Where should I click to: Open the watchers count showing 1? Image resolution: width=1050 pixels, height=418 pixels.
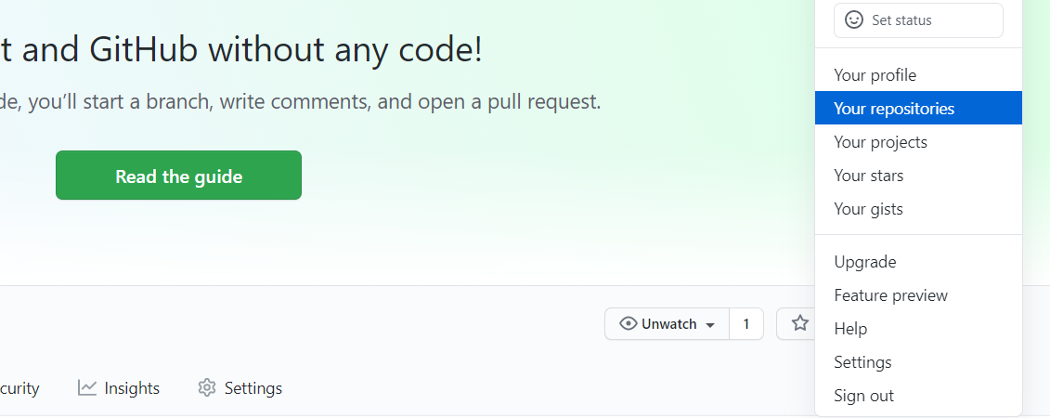(x=746, y=324)
